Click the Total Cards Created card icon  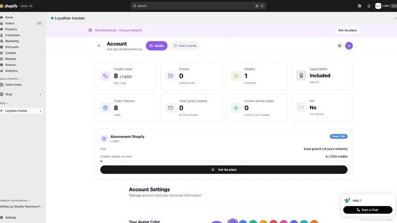coord(171,108)
